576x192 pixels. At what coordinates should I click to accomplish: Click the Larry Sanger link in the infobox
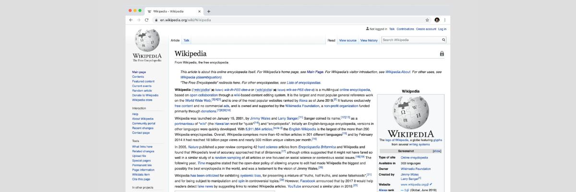[409, 178]
